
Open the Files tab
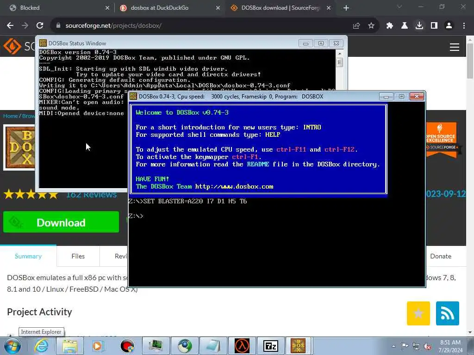(x=78, y=256)
